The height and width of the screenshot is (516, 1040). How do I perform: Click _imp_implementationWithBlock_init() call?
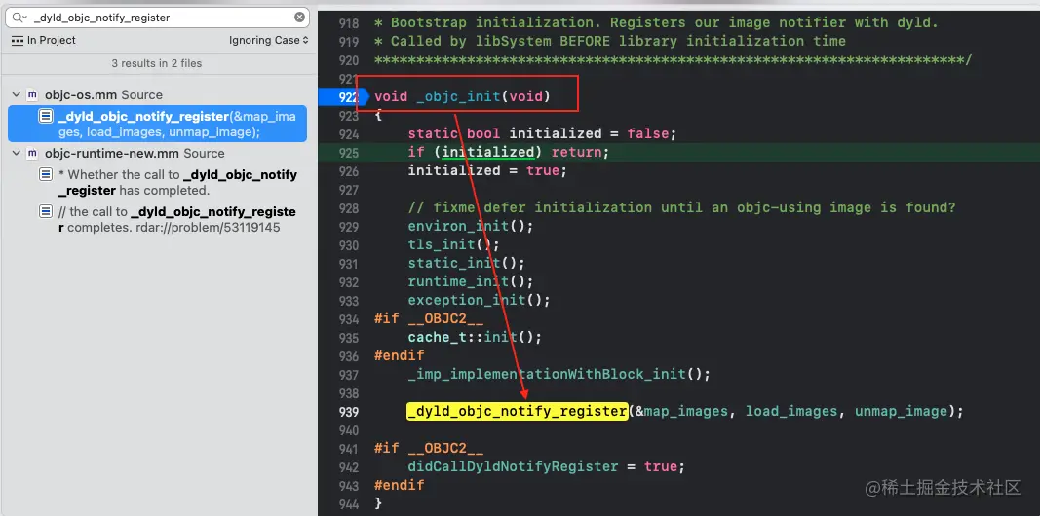tap(559, 374)
